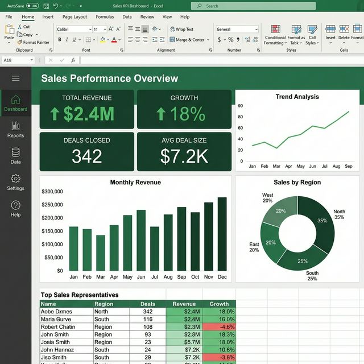Open the font color dropdown arrow

coord(119,40)
